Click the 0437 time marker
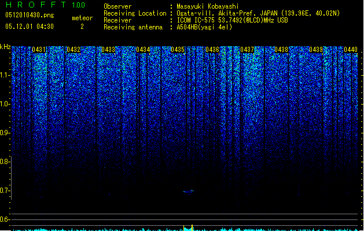Image resolution: width=364 pixels, height=231 pixels. tap(247, 50)
